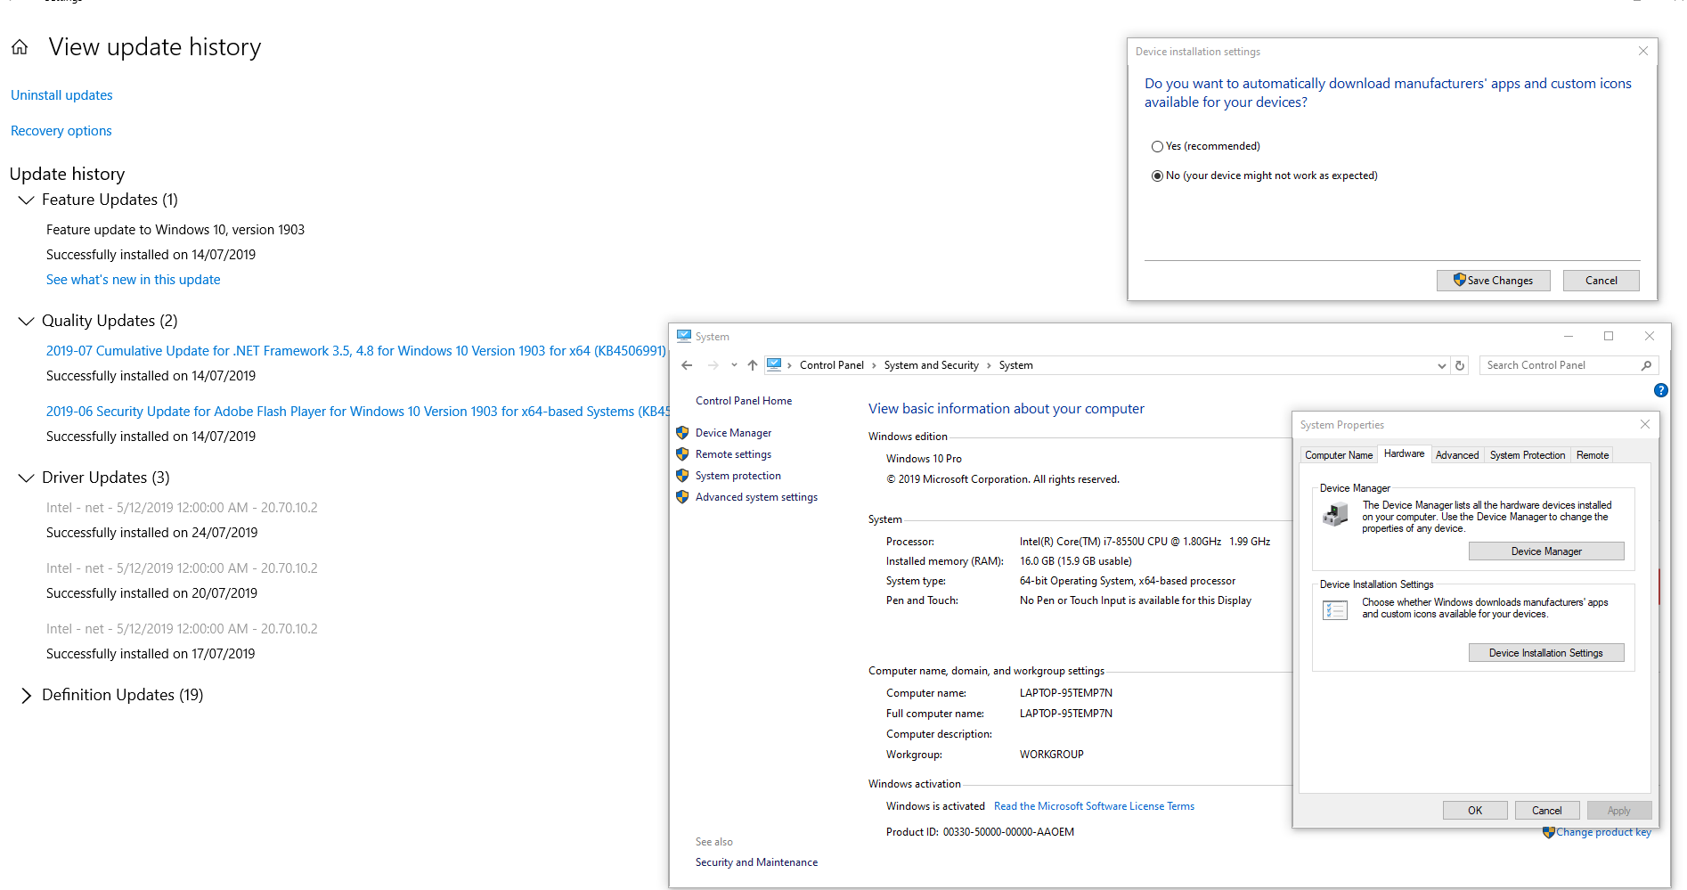Read the Microsoft Software License Terms link
Viewport: 1687px width, 890px height.
tap(1094, 806)
